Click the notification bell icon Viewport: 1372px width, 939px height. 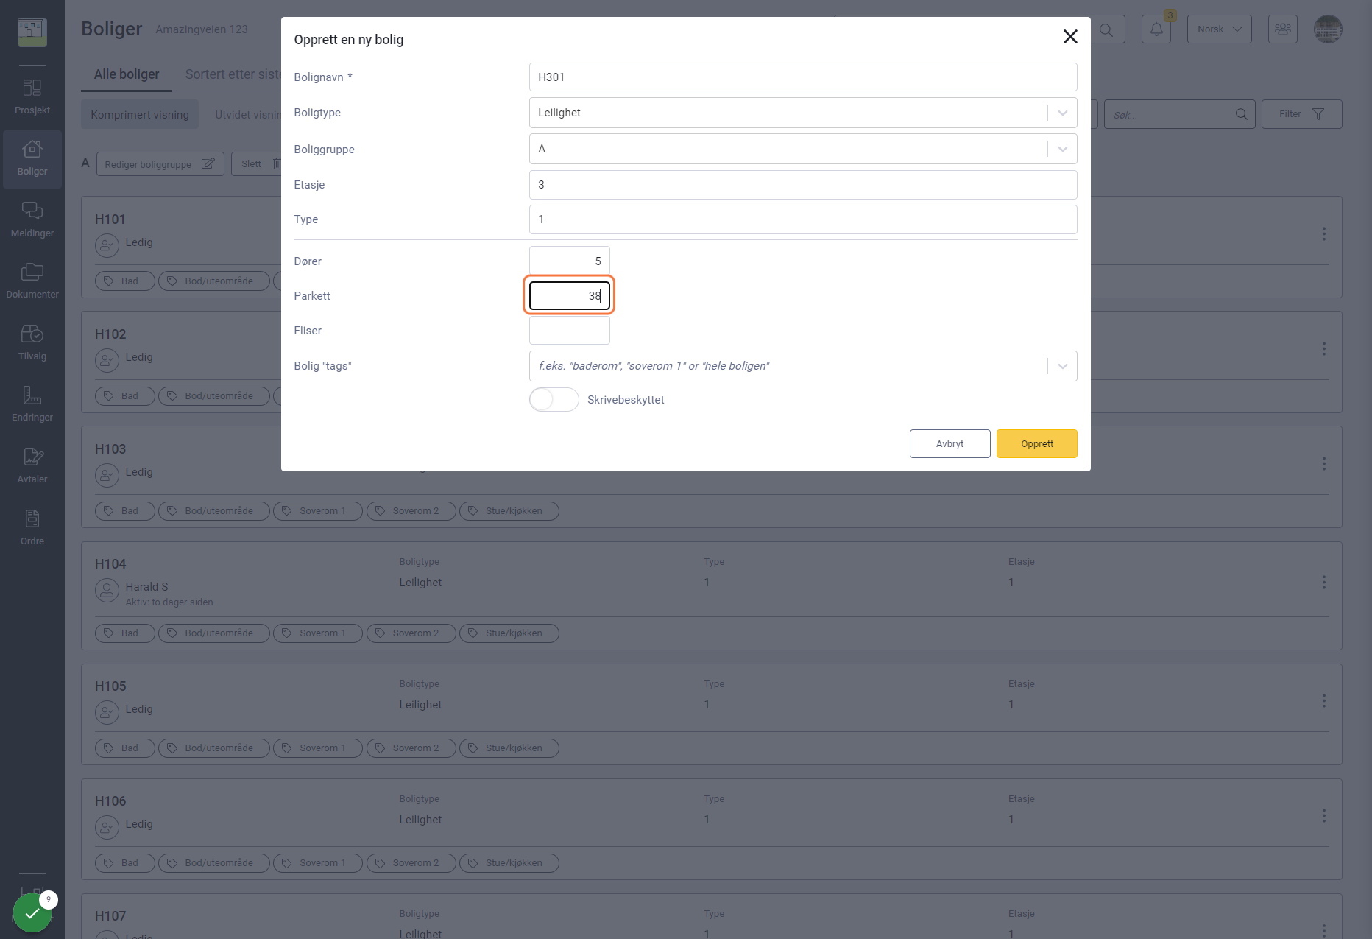(1156, 29)
